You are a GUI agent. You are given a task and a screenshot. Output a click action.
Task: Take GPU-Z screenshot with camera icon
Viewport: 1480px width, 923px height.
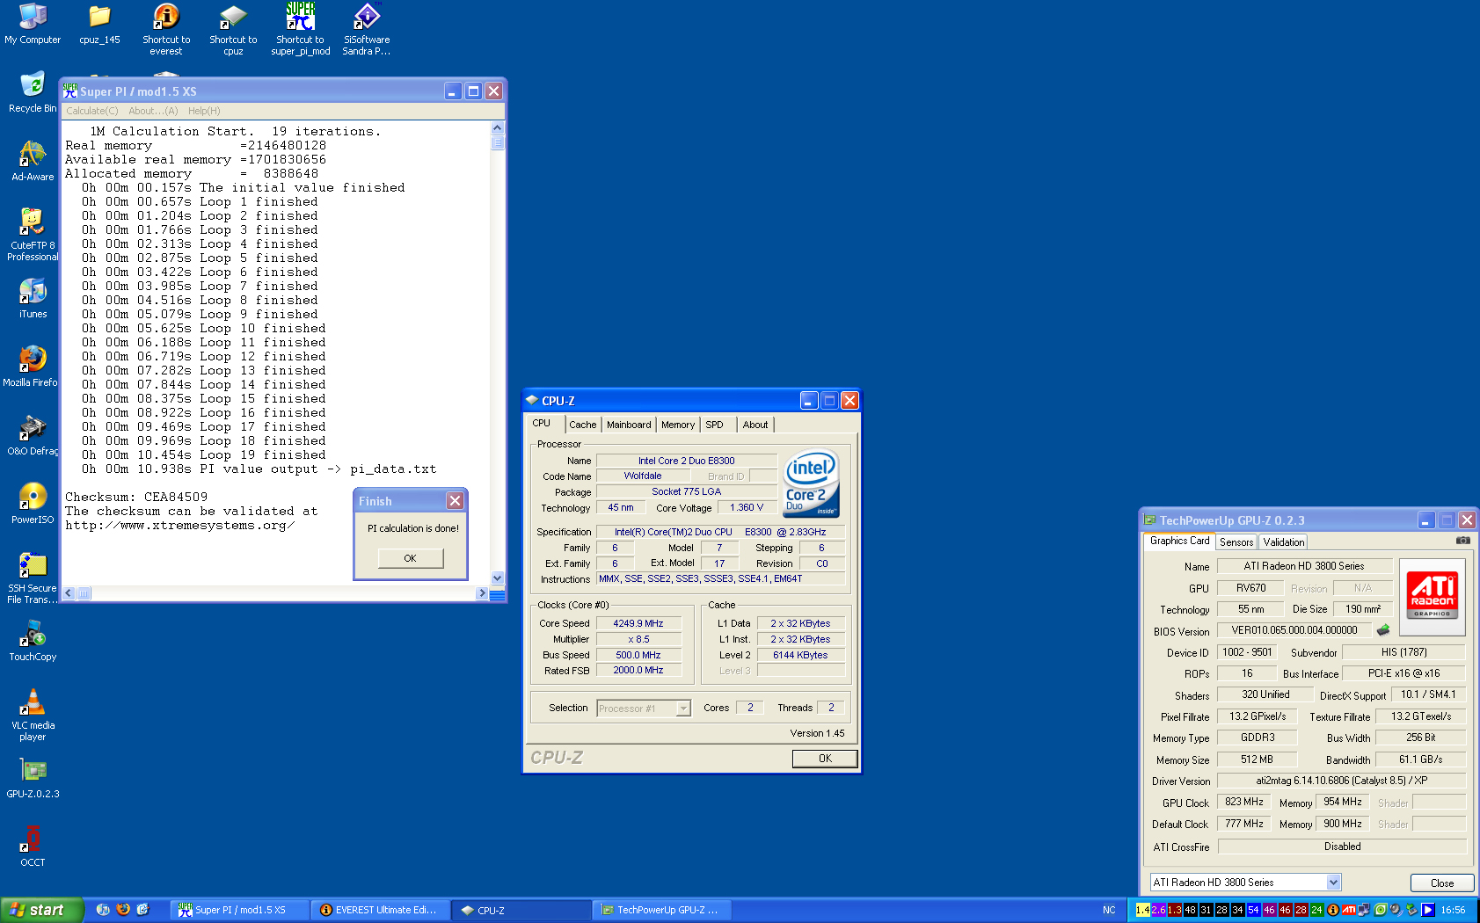coord(1462,541)
